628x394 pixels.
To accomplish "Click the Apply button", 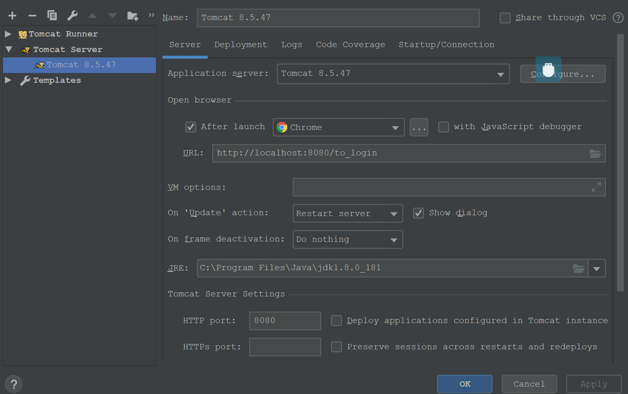I will (594, 384).
